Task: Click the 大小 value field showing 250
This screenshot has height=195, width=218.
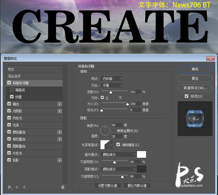Action: coord(136,104)
